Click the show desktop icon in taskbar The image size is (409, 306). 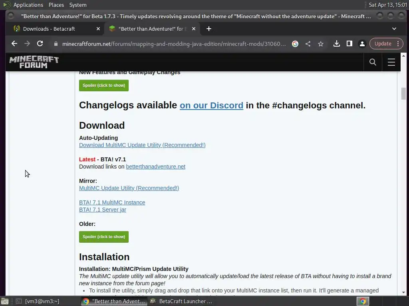click(x=5, y=301)
